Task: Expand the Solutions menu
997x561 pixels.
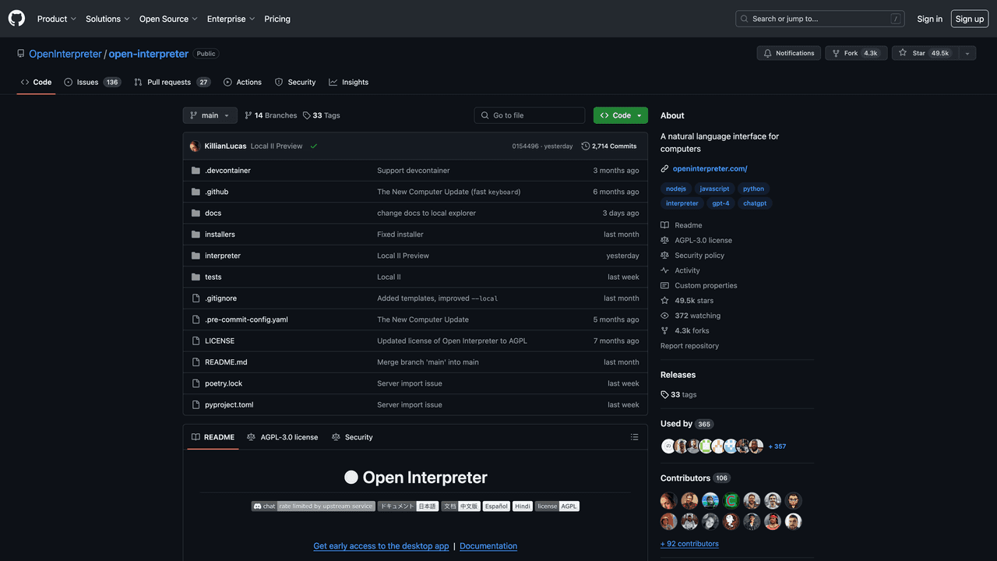Action: 107,19
